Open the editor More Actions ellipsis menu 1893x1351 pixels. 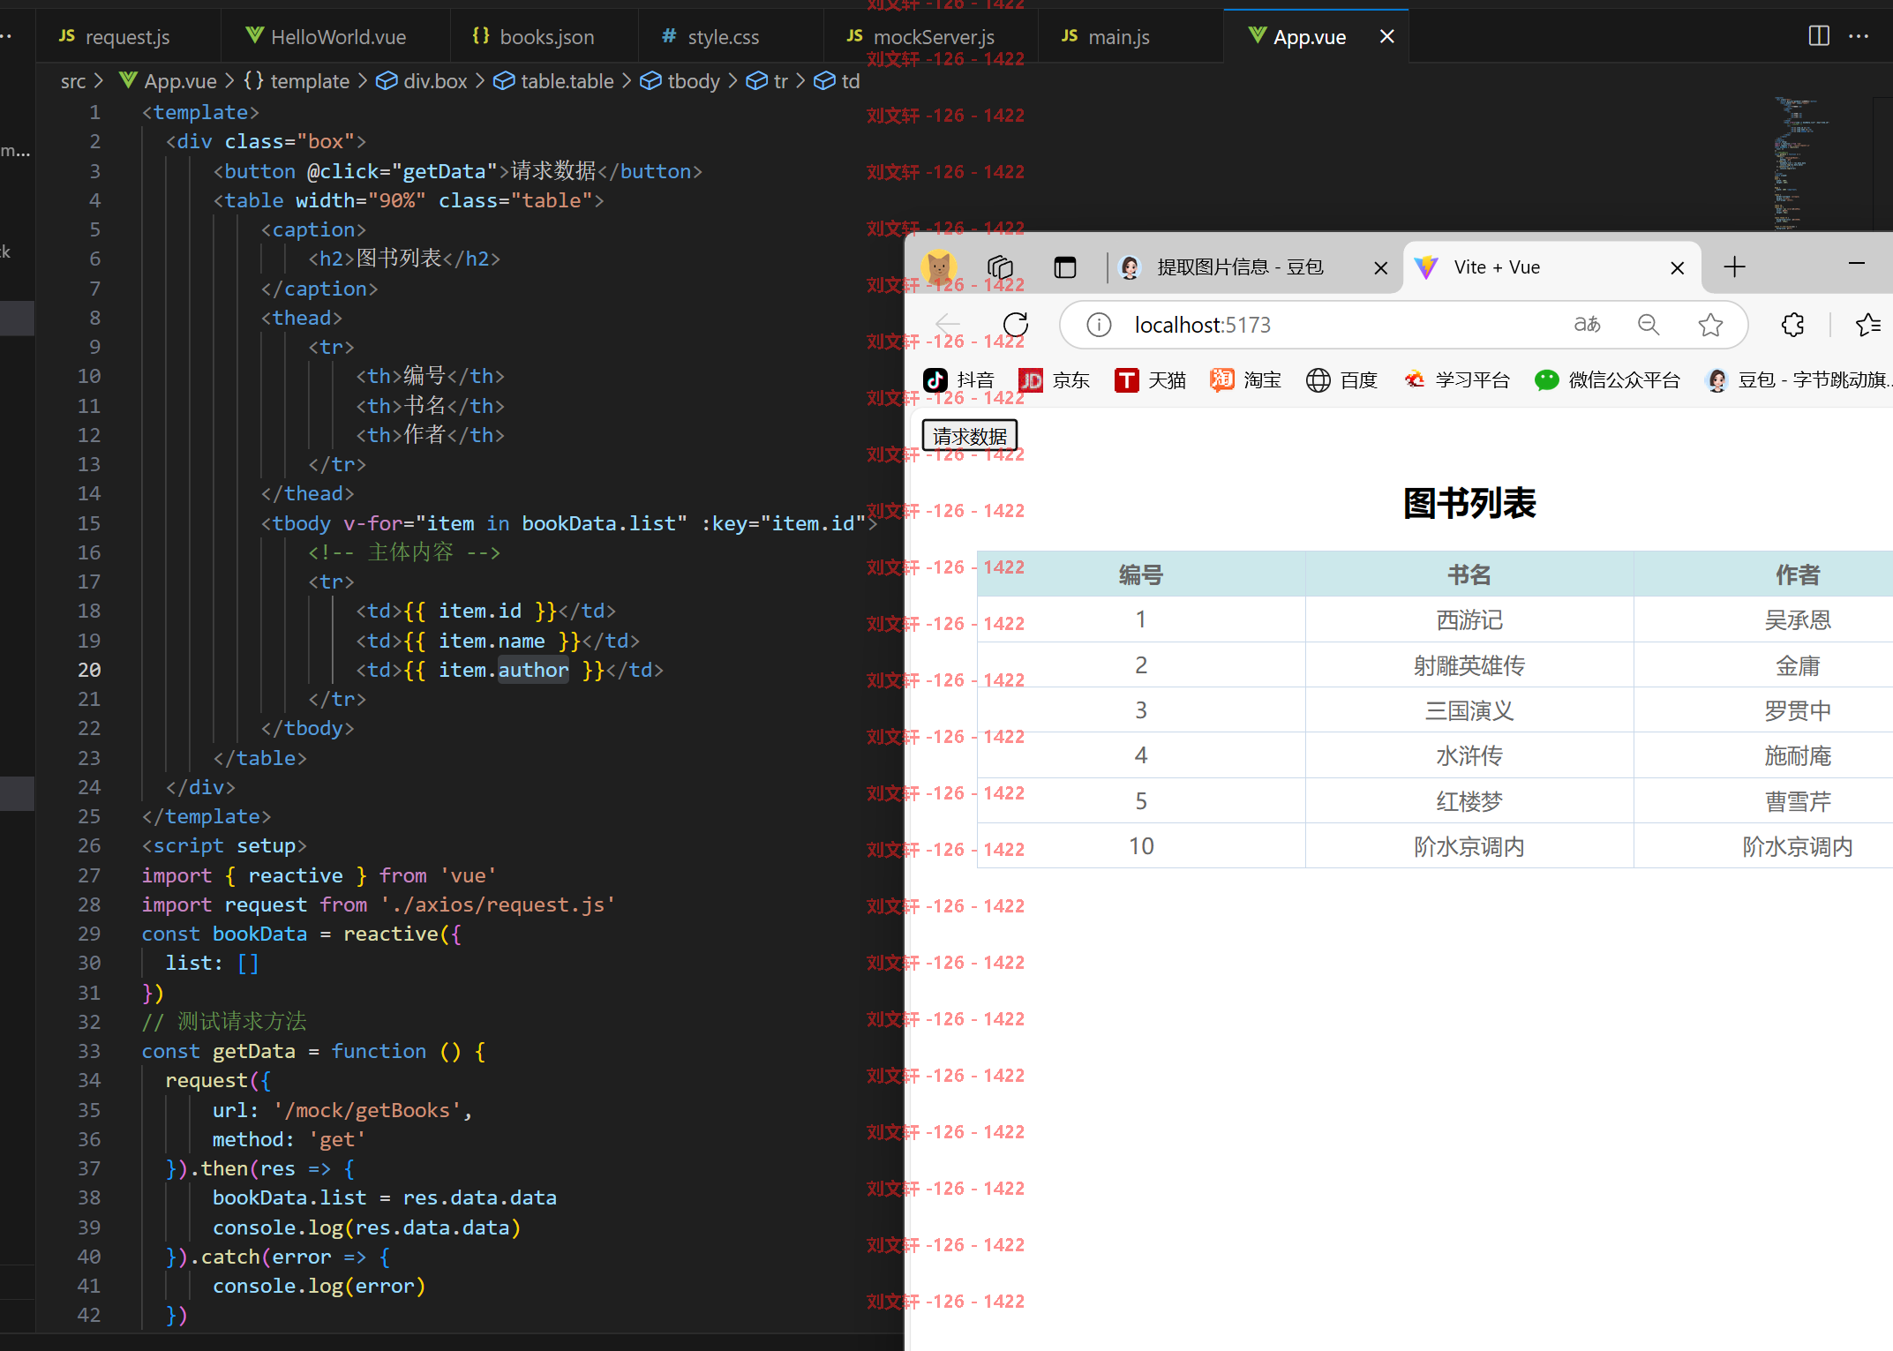pyautogui.click(x=1859, y=36)
